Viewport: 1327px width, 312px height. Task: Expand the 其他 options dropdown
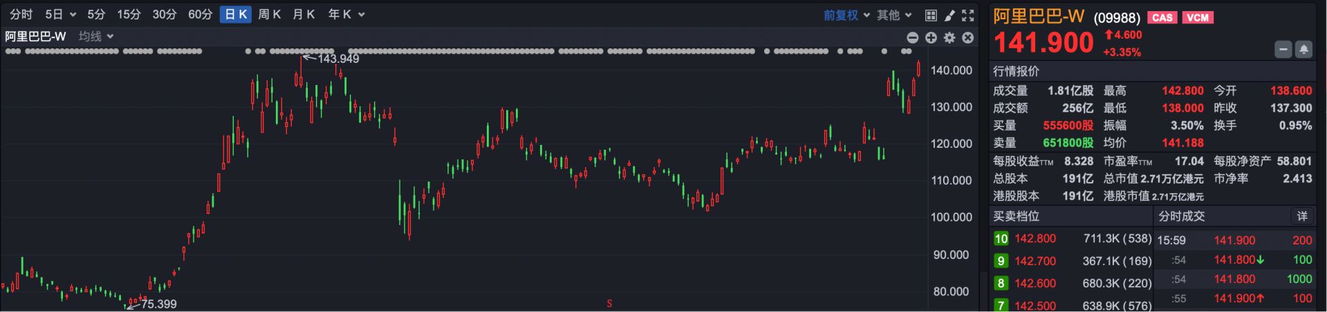pyautogui.click(x=894, y=15)
